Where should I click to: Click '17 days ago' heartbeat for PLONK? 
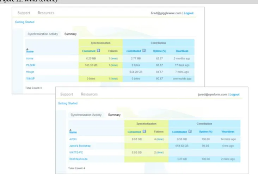point(182,65)
